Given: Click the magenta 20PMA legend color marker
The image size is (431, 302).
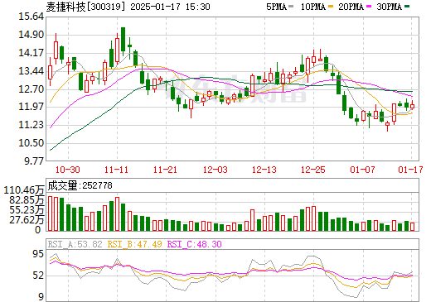Looking at the screenshot, I should tap(368, 6).
